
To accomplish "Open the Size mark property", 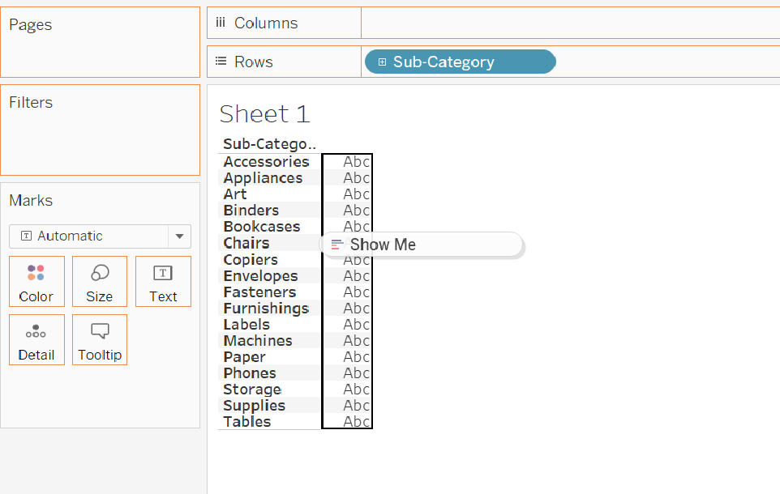I will click(99, 281).
